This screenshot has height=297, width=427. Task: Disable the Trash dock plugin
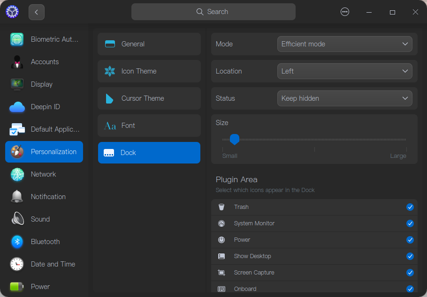pyautogui.click(x=410, y=207)
